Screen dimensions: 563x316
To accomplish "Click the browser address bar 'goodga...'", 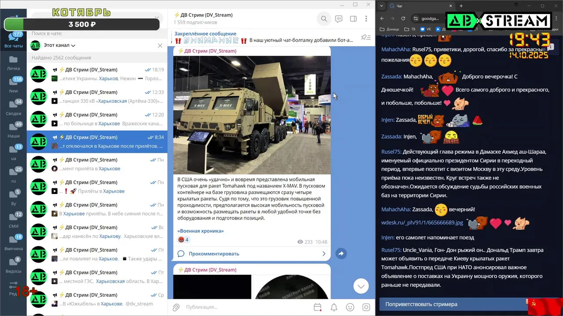I will click(430, 18).
